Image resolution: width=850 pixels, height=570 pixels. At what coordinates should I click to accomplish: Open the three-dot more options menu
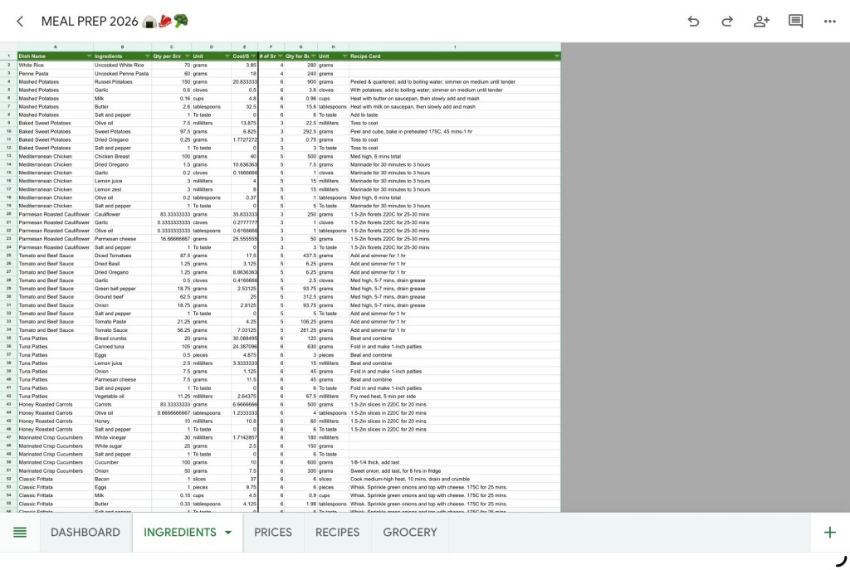[829, 22]
